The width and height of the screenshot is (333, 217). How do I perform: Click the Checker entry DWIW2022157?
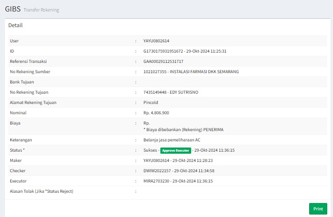(x=157, y=171)
